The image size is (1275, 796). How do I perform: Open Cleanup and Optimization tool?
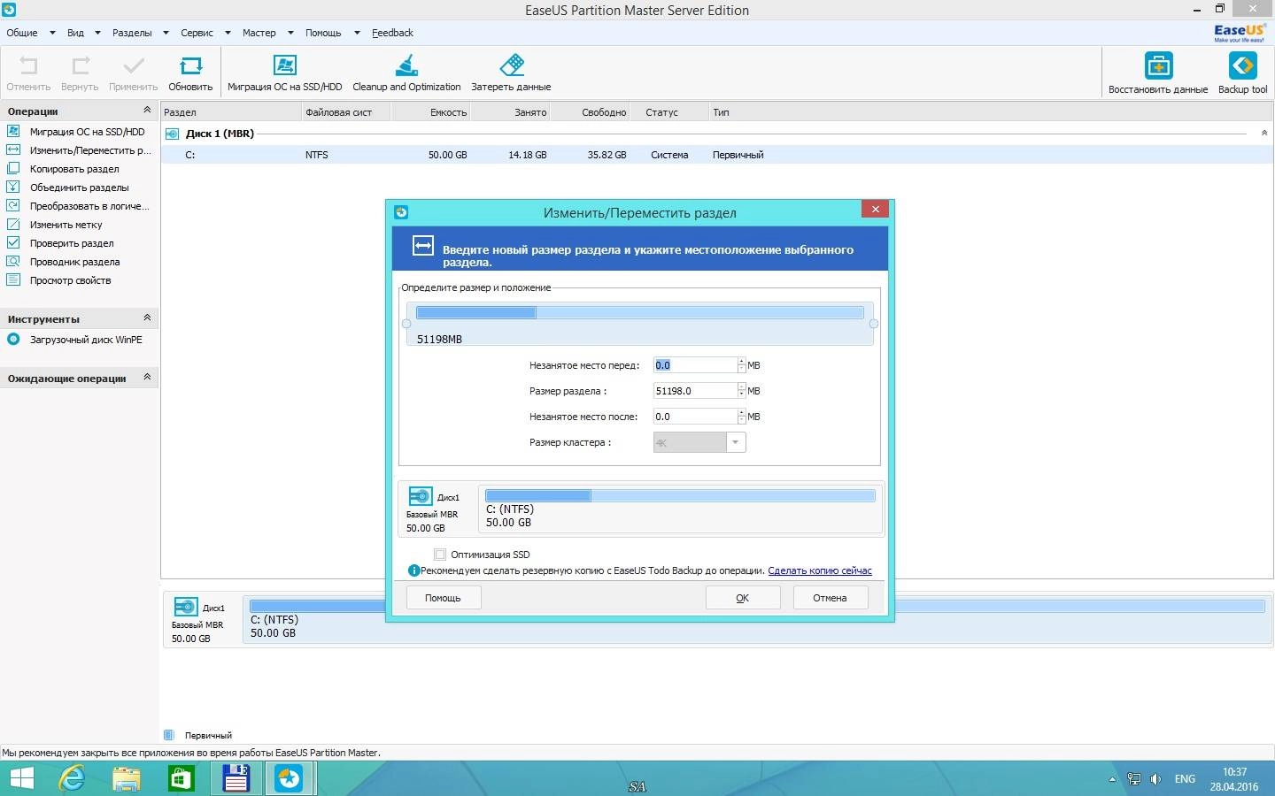(406, 65)
